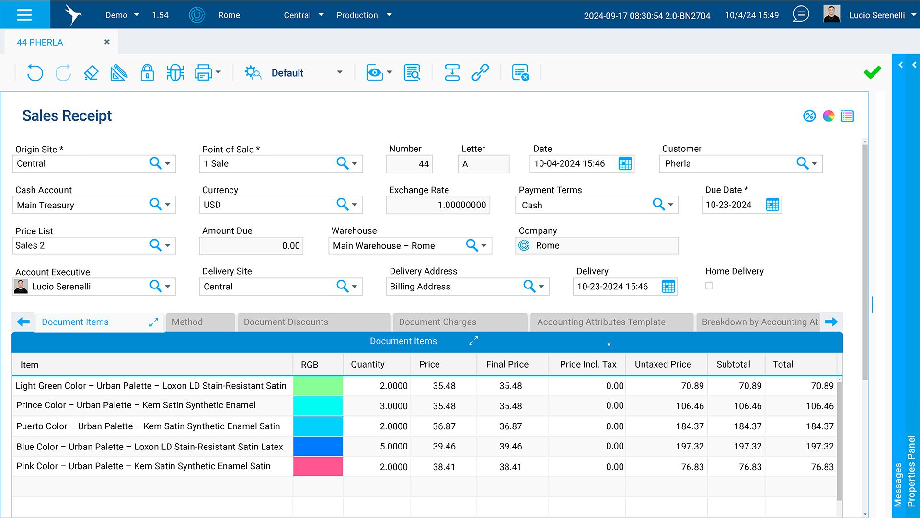Click the pie chart color icon
This screenshot has width=920, height=518.
pos(828,116)
